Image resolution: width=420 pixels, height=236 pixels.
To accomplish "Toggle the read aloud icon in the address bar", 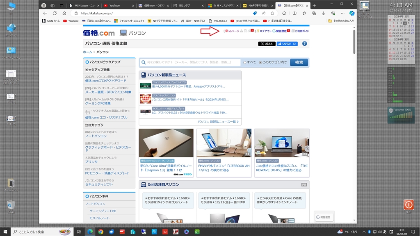I will tap(264, 13).
